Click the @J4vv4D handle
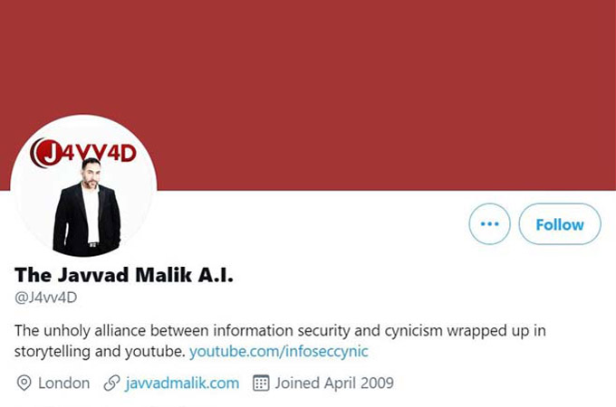The height and width of the screenshot is (407, 616). [46, 298]
